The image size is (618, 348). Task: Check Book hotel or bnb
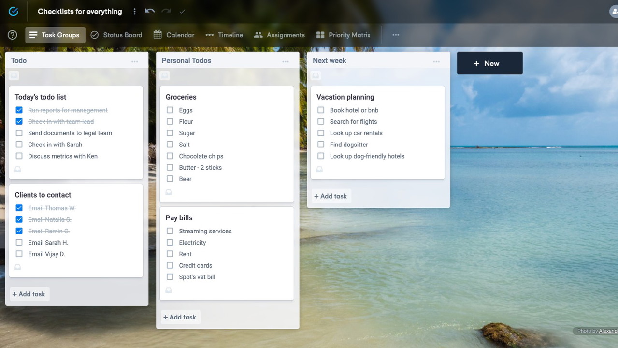tap(321, 110)
